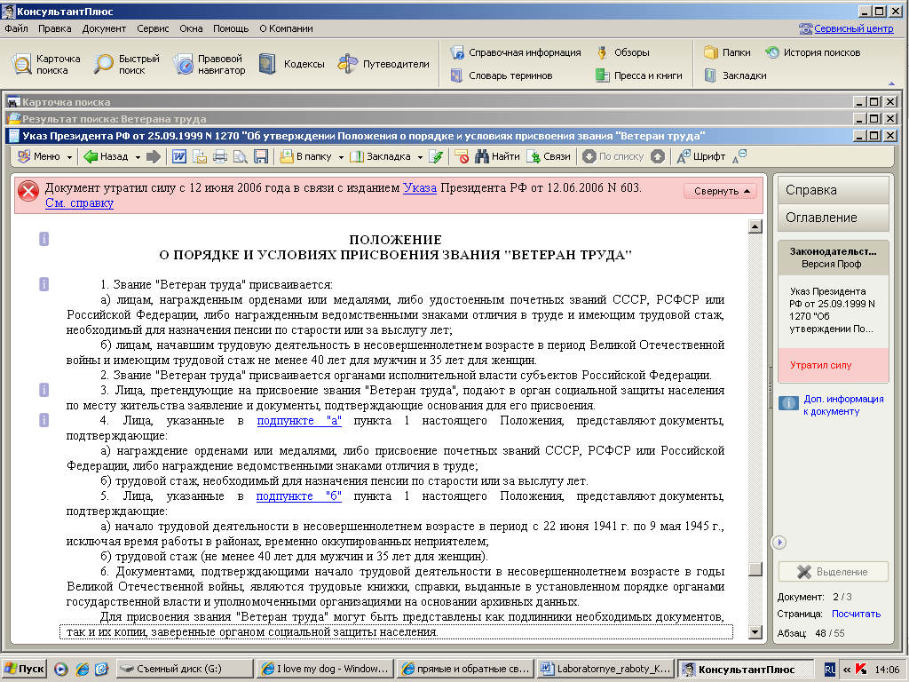Image resolution: width=909 pixels, height=682 pixels.
Task: Collapse the main toolbar small arrow
Action: 891,83
